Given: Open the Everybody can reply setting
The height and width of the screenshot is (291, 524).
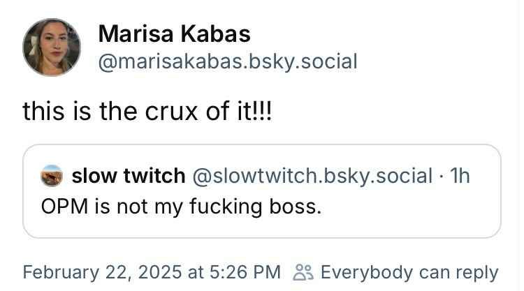Looking at the screenshot, I should [x=409, y=272].
